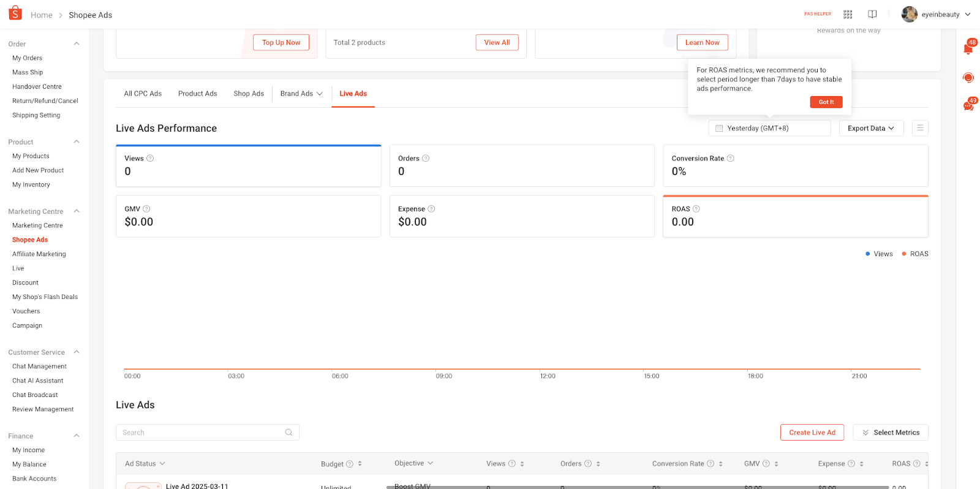Select the ROAS metric card
The image size is (980, 489).
(x=796, y=216)
